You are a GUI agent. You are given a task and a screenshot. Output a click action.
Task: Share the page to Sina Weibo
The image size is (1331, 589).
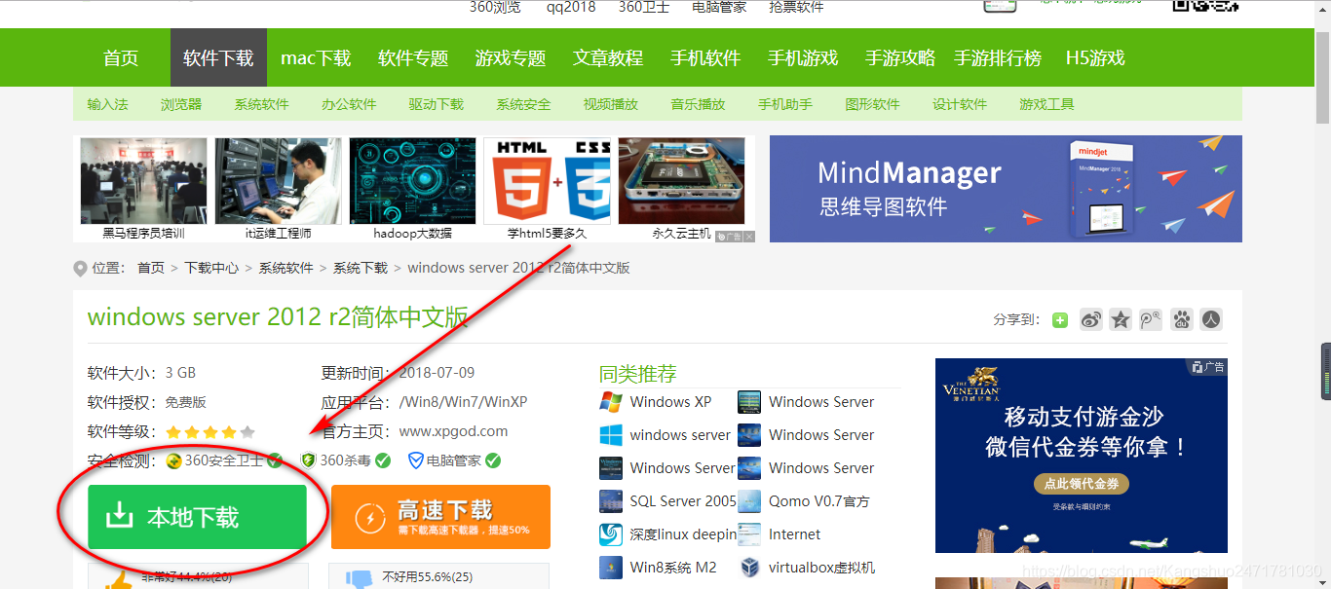coord(1091,319)
